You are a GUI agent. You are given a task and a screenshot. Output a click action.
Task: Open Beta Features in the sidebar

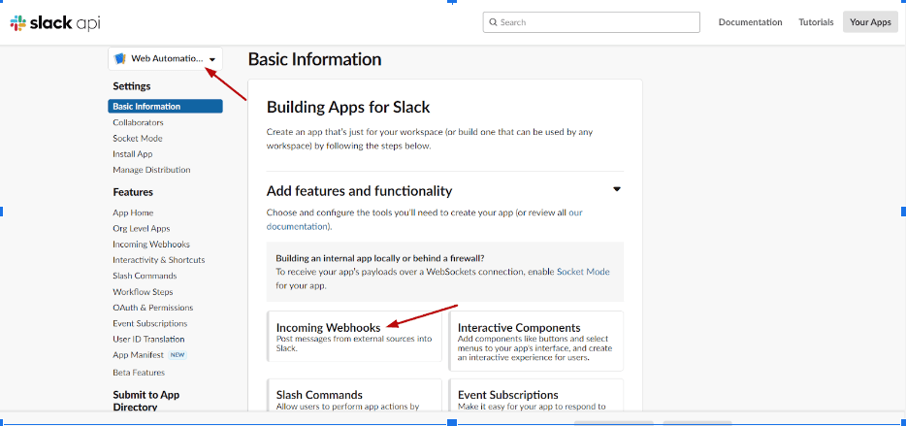[139, 373]
